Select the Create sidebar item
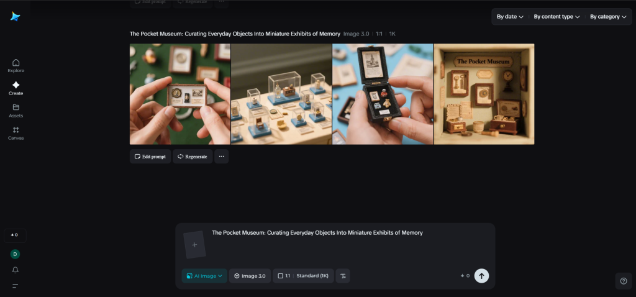 [x=16, y=88]
